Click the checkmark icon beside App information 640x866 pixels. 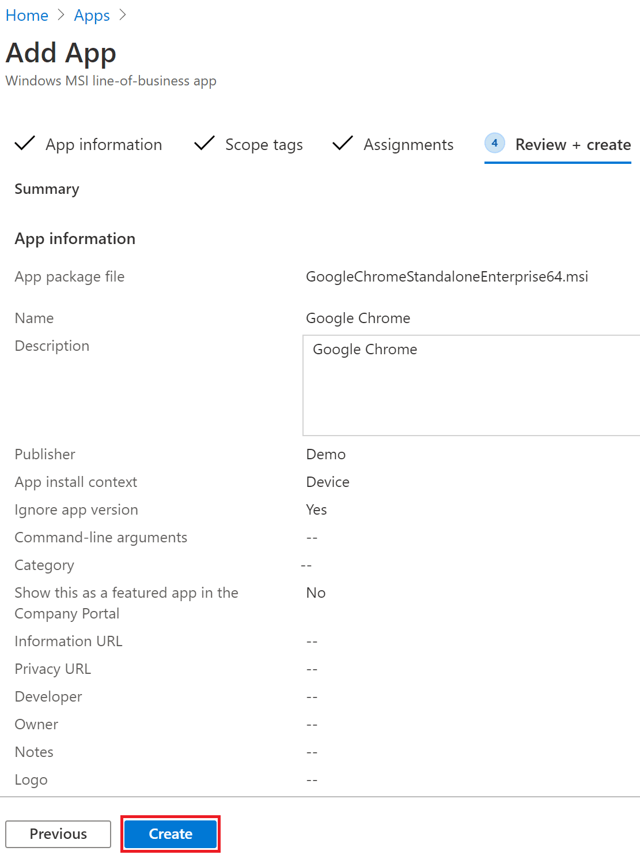[x=24, y=144]
